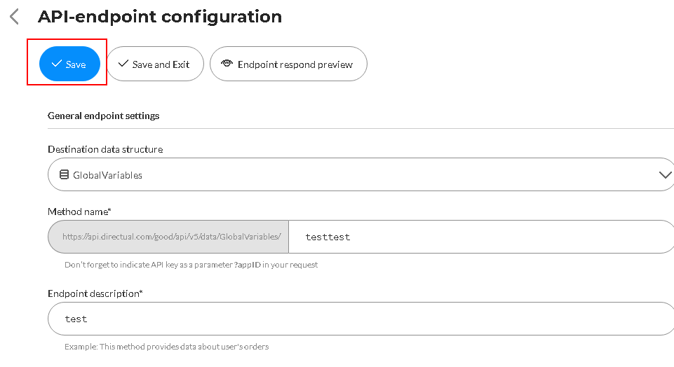Click the Destination data structure label
The image size is (674, 367).
[105, 149]
